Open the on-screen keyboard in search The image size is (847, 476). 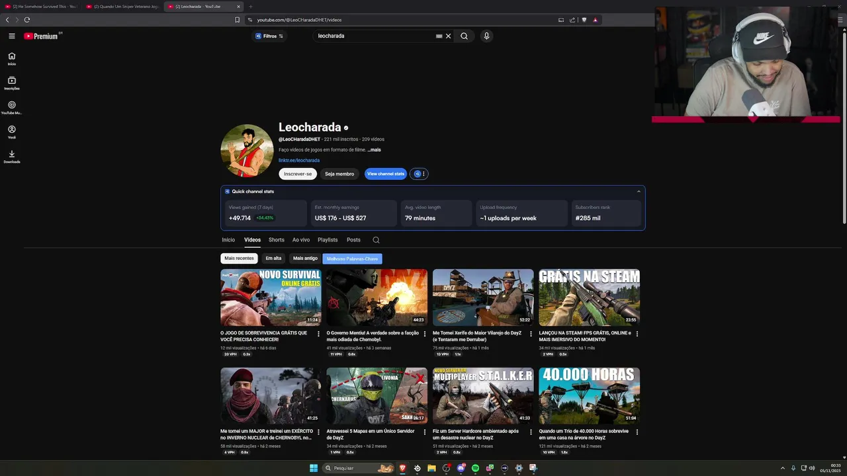tap(439, 36)
